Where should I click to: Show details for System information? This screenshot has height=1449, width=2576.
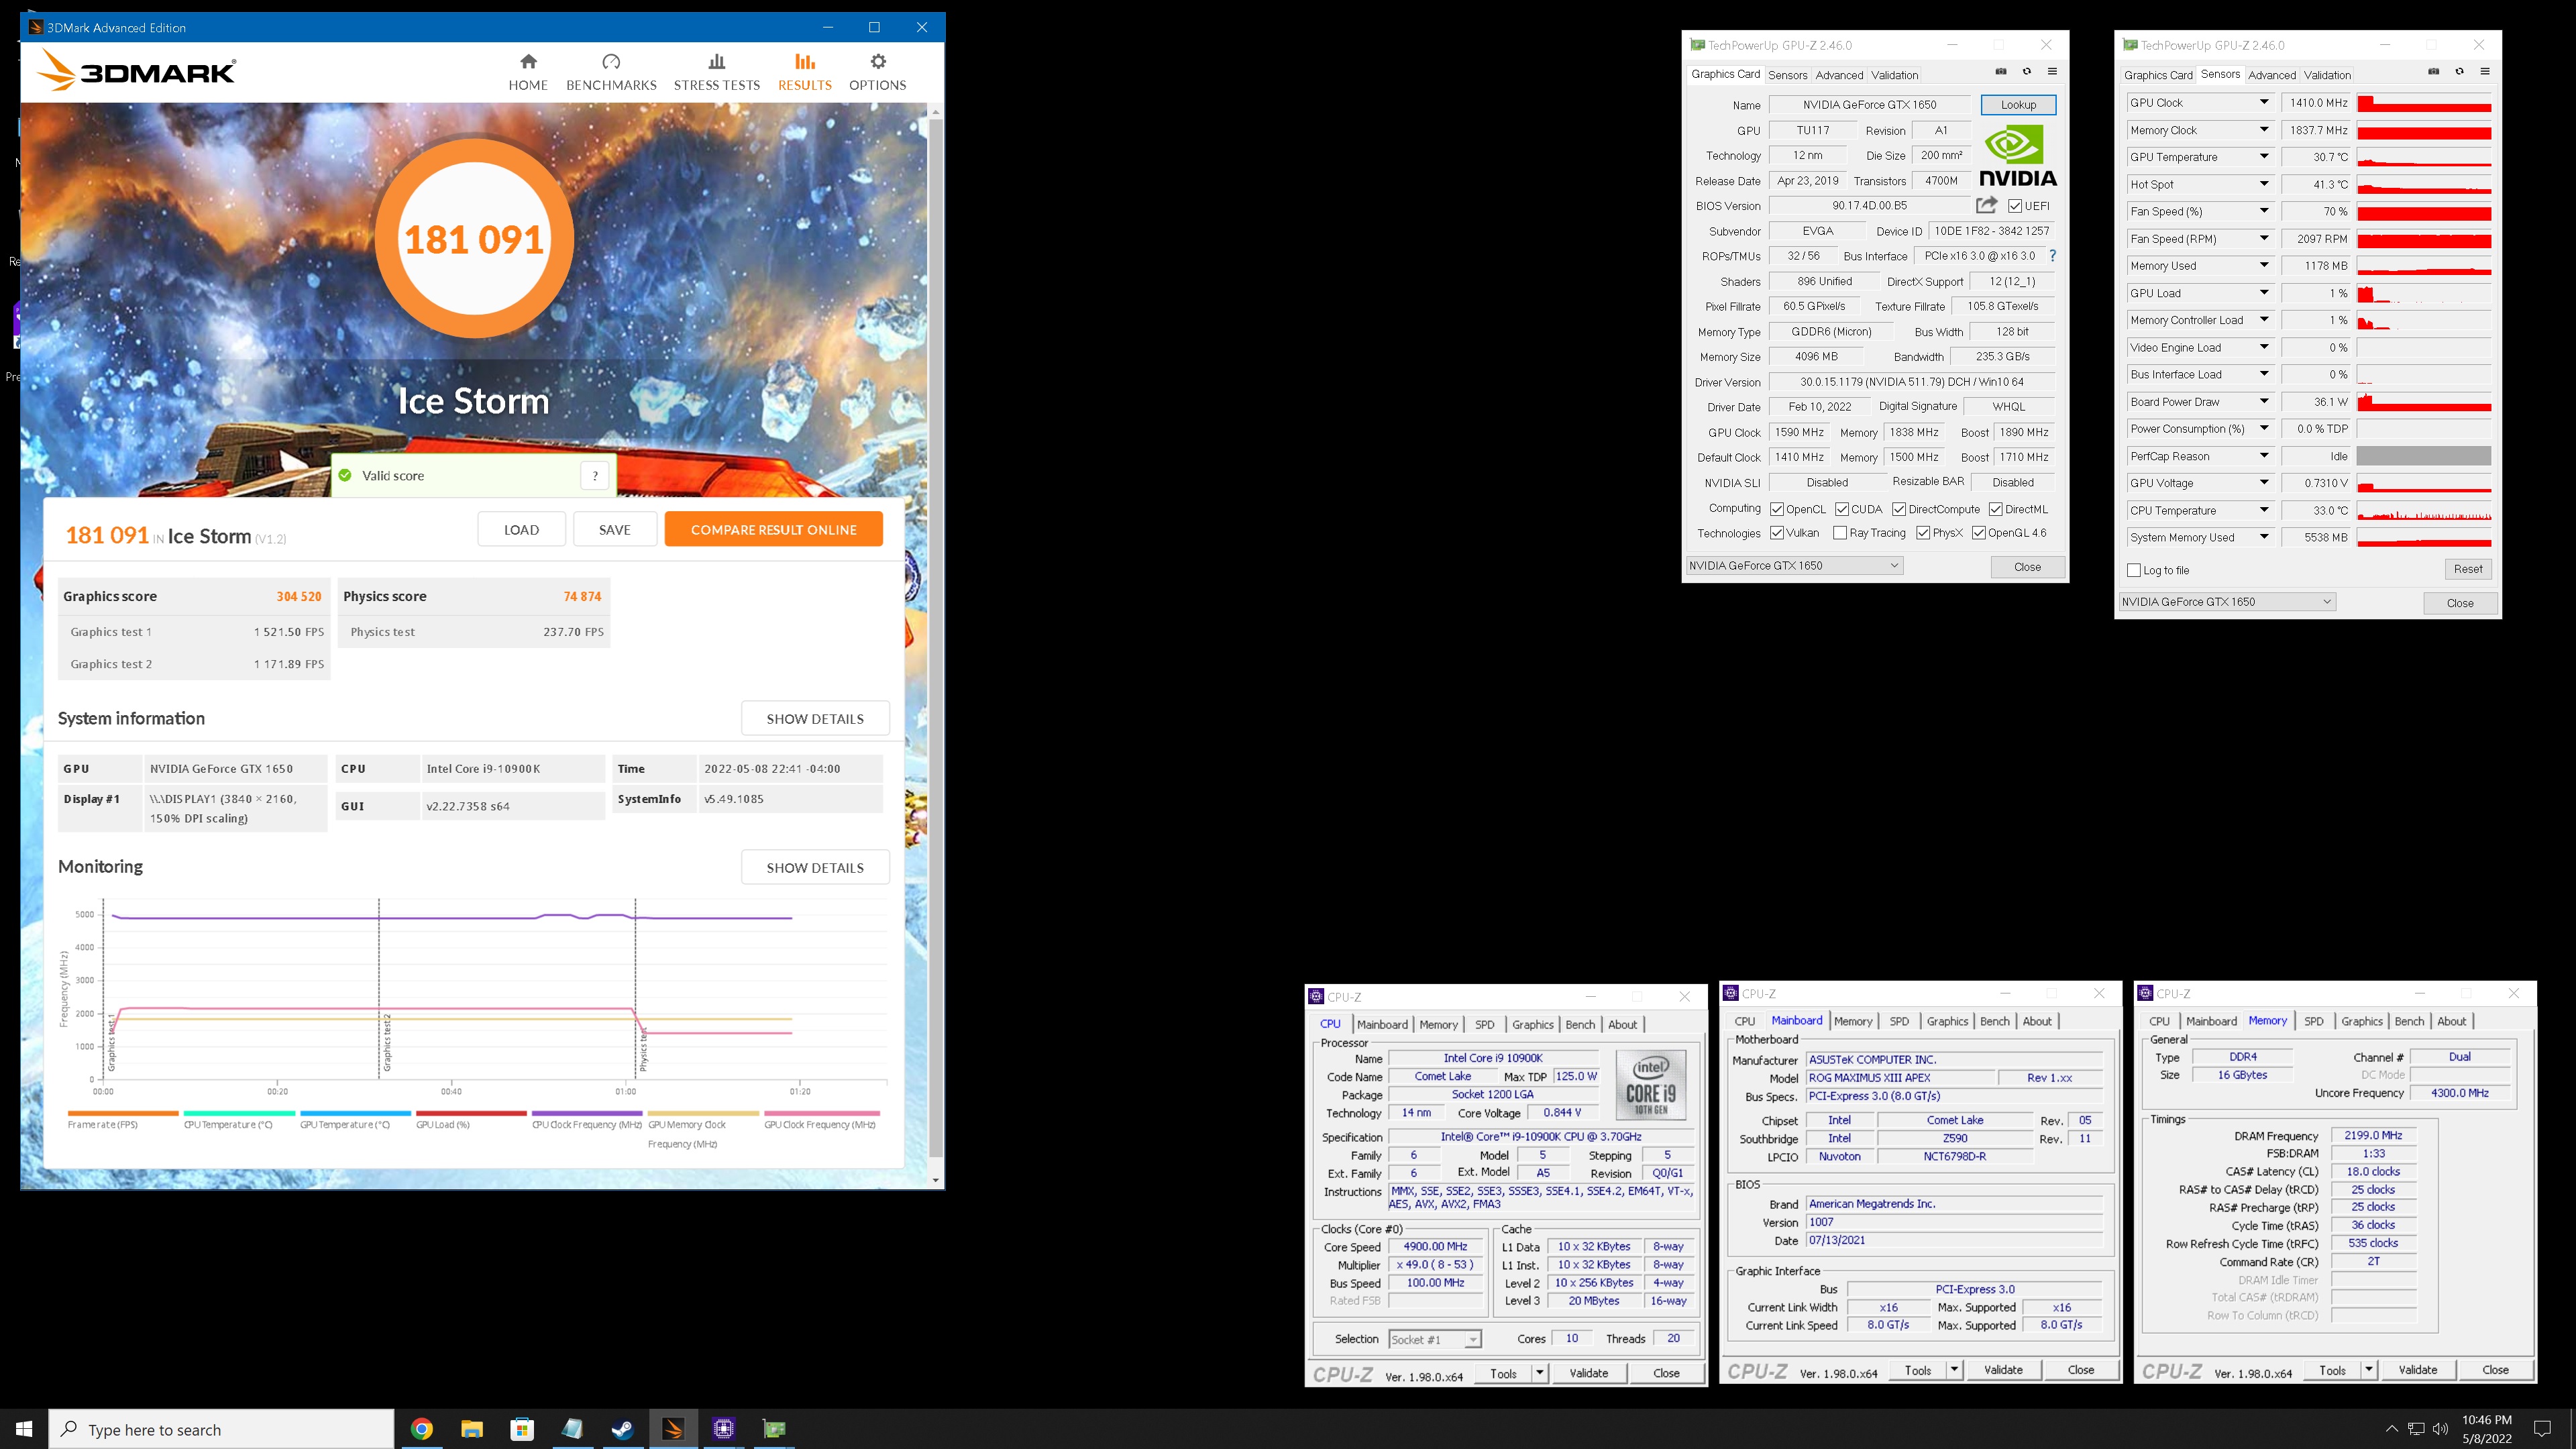pos(815,719)
